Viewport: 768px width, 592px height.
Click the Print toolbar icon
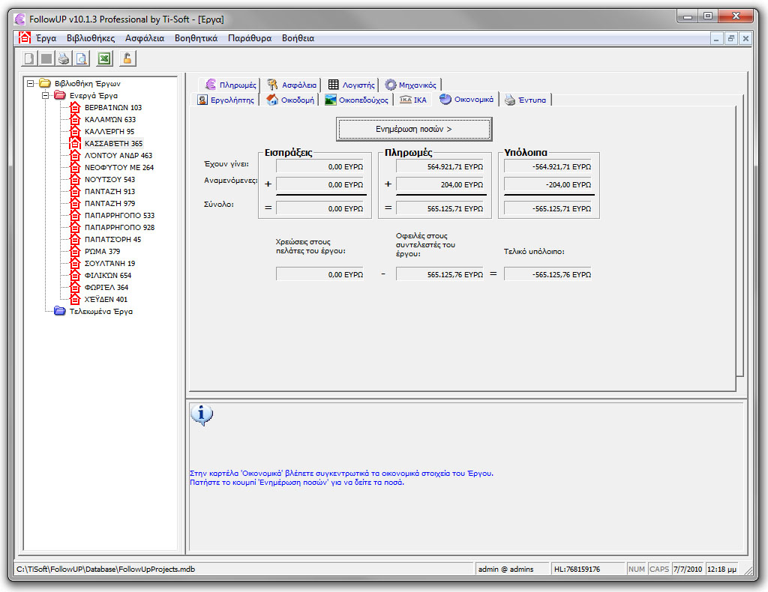click(x=64, y=58)
